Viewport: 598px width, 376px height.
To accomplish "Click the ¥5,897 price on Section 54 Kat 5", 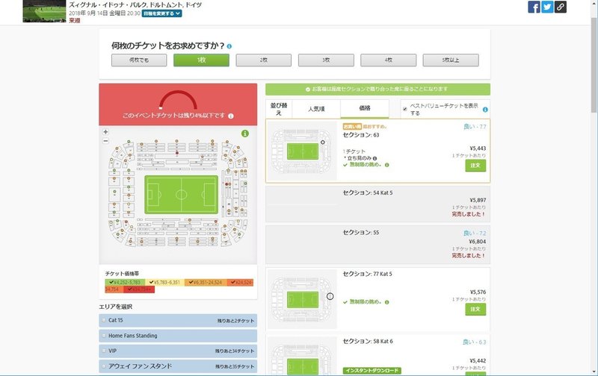I will (478, 200).
